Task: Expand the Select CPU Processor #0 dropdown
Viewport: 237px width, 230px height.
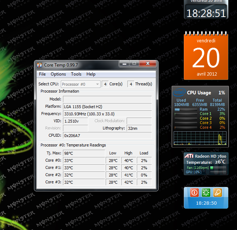Action: (x=80, y=84)
